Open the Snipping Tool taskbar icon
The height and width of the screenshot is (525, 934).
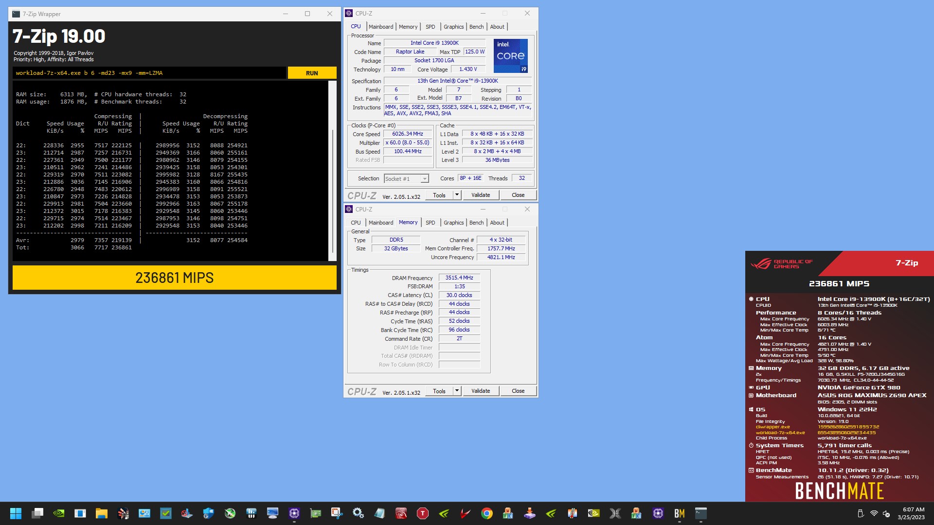337,513
